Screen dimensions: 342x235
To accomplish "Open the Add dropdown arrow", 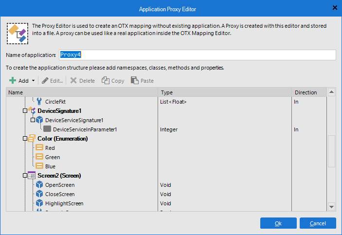I will click(x=33, y=80).
